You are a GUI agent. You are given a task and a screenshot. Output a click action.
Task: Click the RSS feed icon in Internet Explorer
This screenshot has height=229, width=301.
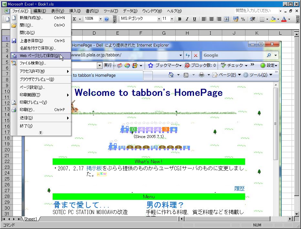tap(186, 75)
